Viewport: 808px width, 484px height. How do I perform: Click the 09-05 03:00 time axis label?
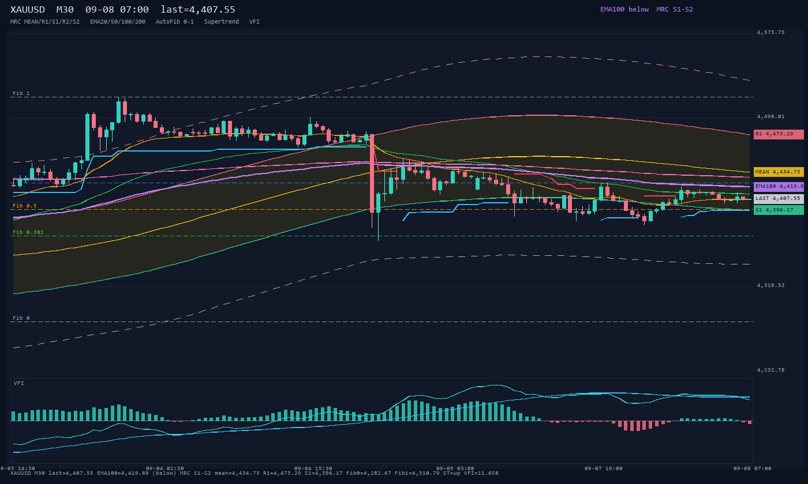tap(455, 468)
